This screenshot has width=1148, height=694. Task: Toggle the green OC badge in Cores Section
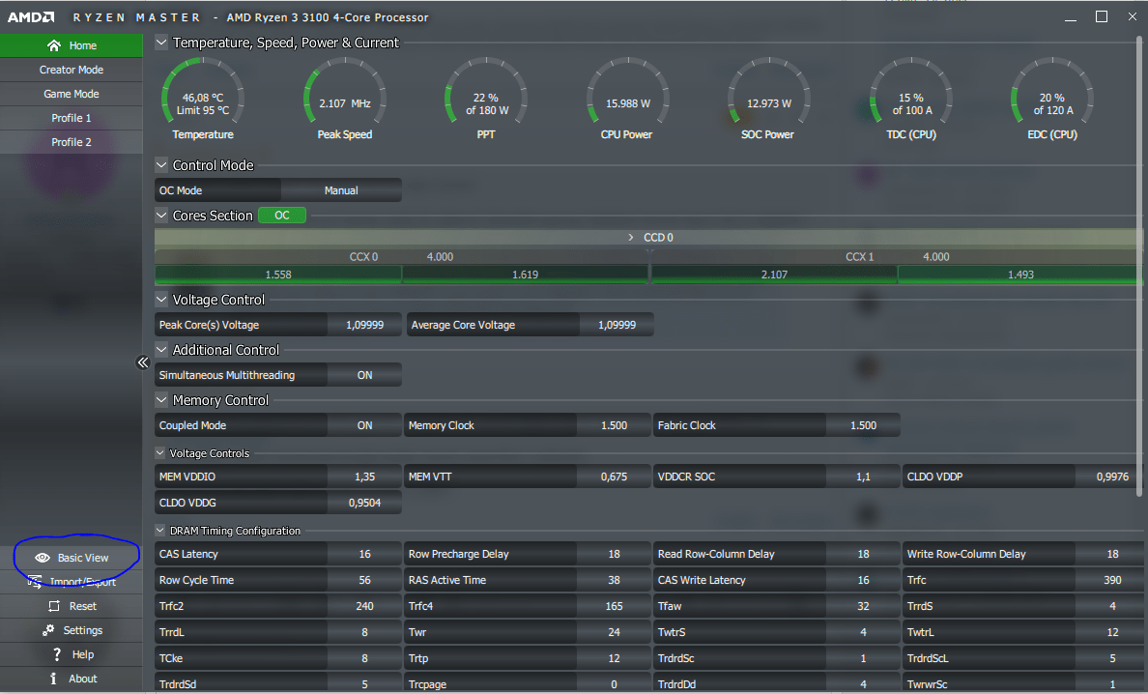(x=282, y=216)
